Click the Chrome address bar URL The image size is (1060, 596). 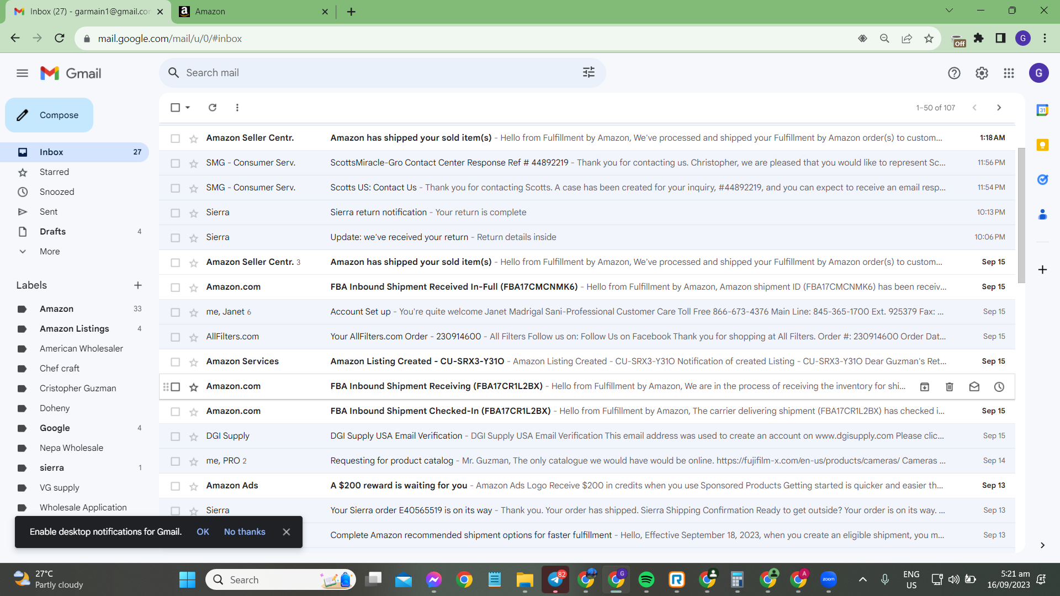170,39
